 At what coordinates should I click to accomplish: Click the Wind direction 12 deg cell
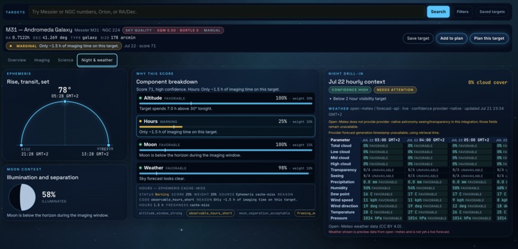coord(472,206)
